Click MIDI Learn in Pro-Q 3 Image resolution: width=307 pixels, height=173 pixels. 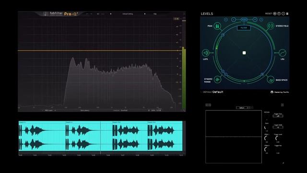(49, 111)
